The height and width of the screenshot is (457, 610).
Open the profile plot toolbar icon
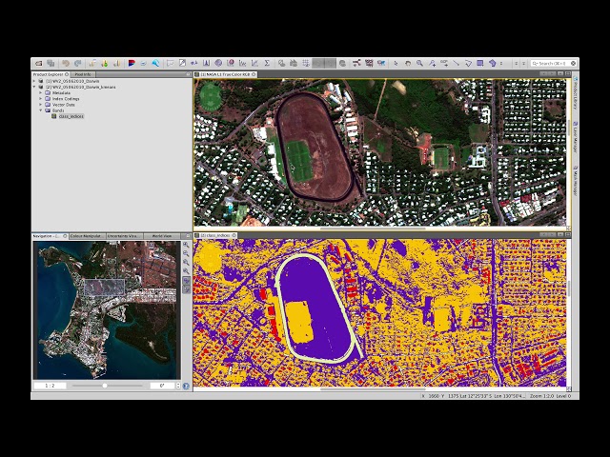(243, 63)
